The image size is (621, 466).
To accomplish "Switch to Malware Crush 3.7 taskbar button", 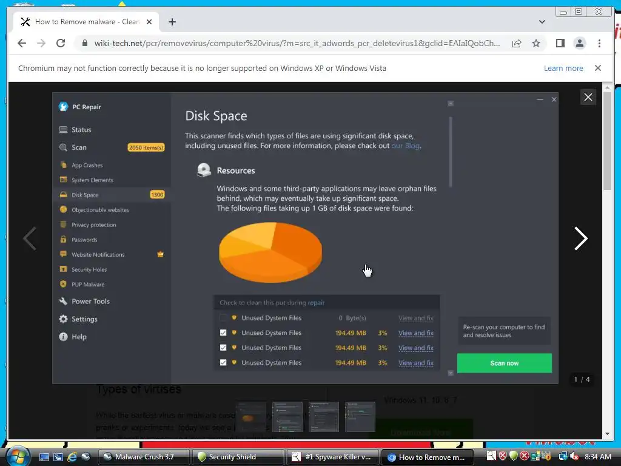I will (x=143, y=457).
